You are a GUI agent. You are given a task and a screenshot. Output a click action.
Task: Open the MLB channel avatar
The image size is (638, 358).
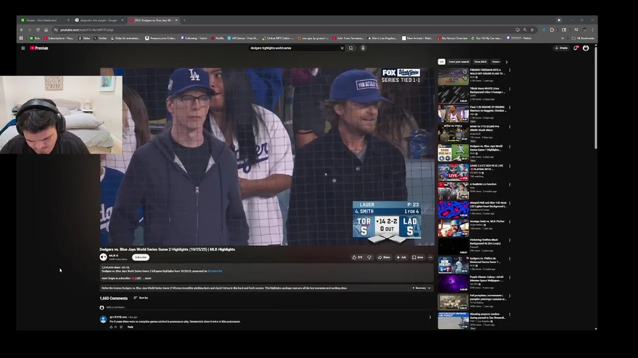pyautogui.click(x=103, y=257)
